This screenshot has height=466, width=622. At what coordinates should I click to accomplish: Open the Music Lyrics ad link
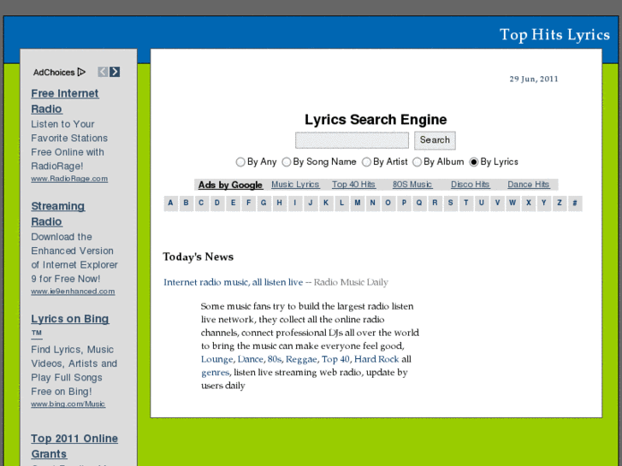[295, 185]
